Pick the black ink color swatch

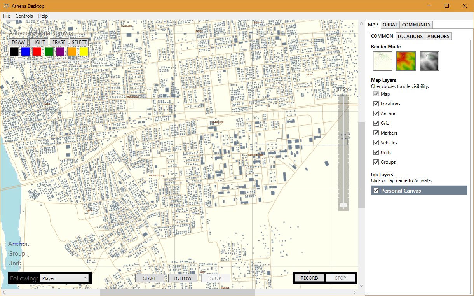14,51
